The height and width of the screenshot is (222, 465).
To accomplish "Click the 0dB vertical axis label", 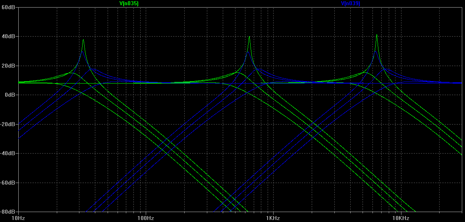I will (9, 95).
